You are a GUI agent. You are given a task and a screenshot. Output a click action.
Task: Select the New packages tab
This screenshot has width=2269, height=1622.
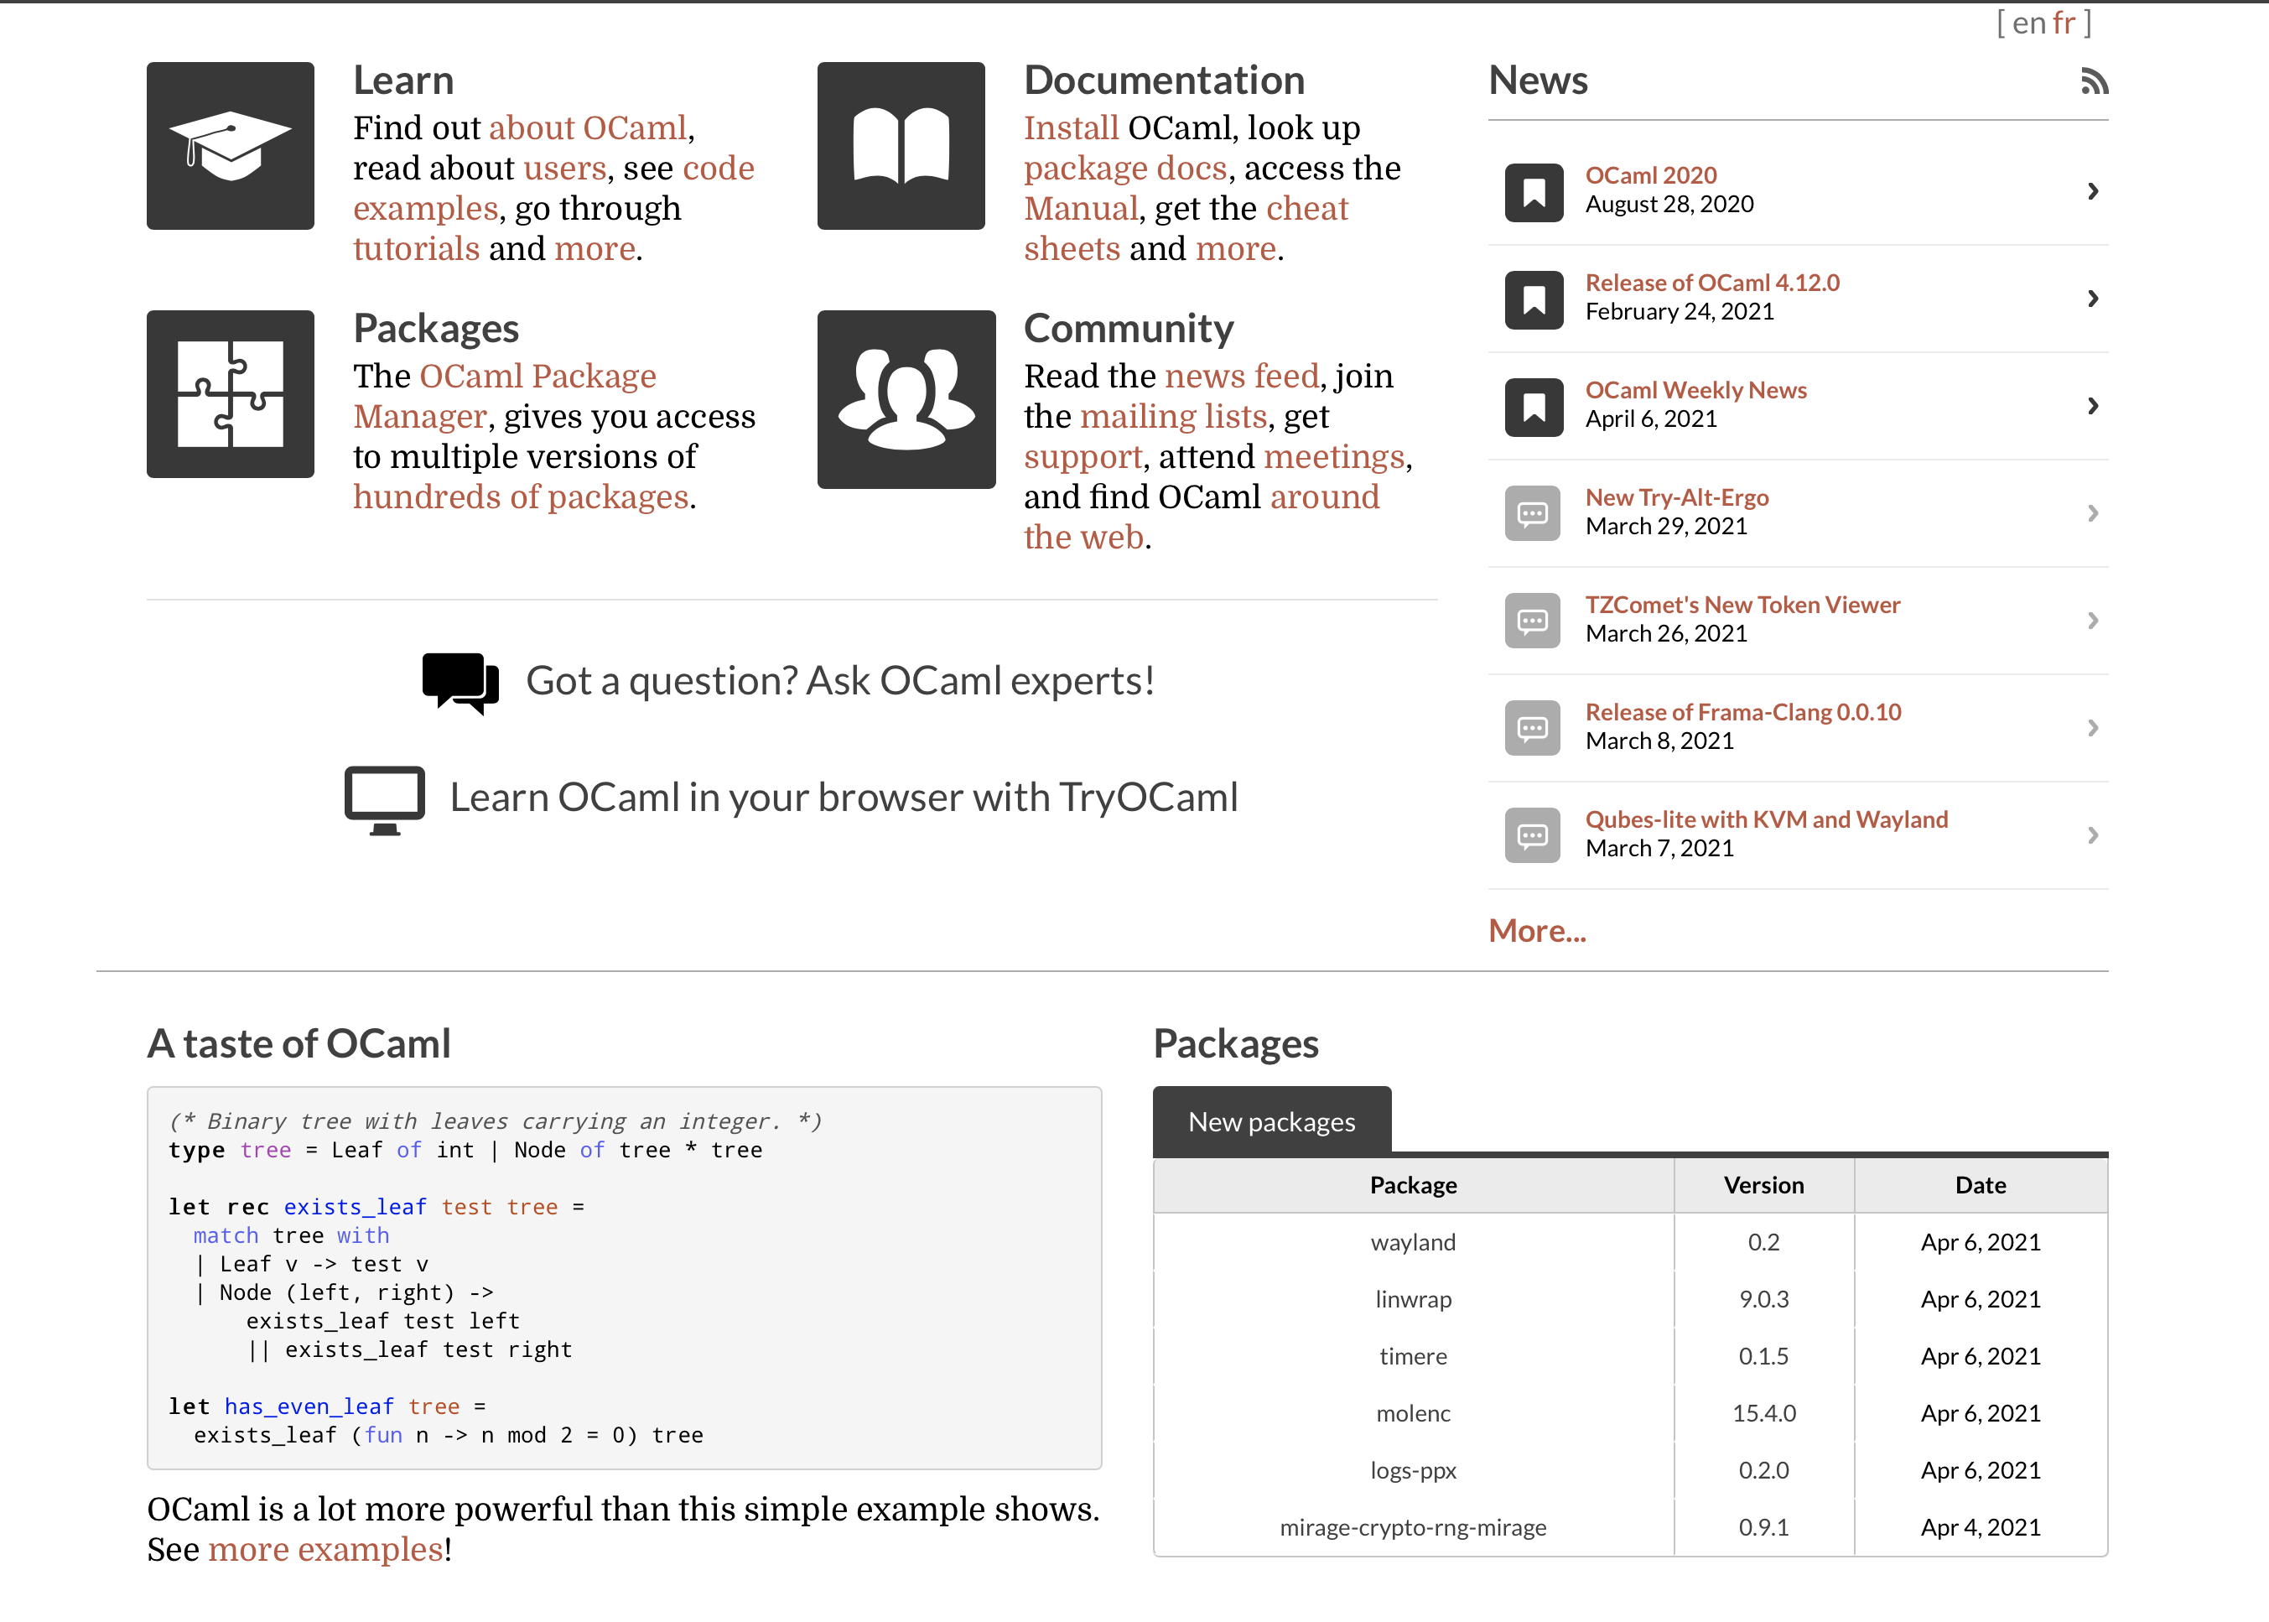[x=1271, y=1120]
